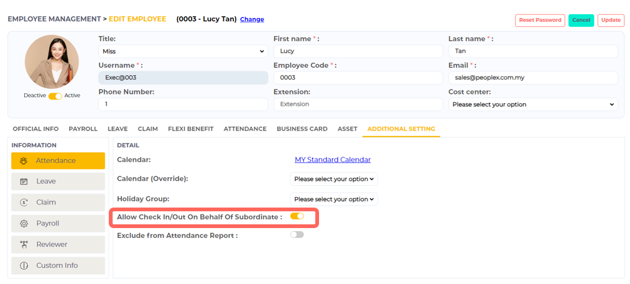Click the Custom Info icon in the sidebar
Image resolution: width=630 pixels, height=284 pixels.
point(24,266)
